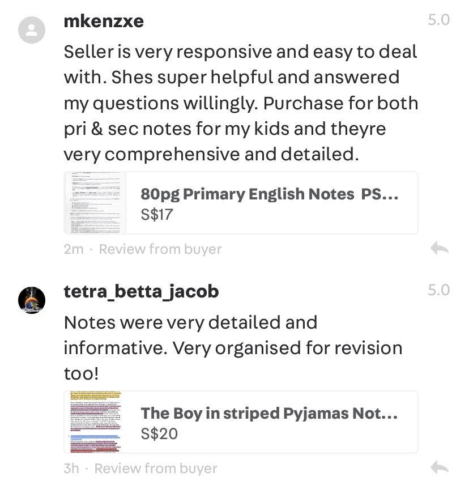469x485 pixels.
Task: Click the 5.0 rating on mkenzxe's review
Action: pyautogui.click(x=438, y=20)
